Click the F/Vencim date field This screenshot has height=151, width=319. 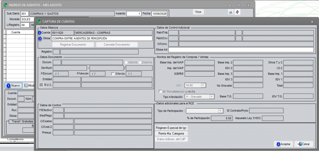[98, 74]
